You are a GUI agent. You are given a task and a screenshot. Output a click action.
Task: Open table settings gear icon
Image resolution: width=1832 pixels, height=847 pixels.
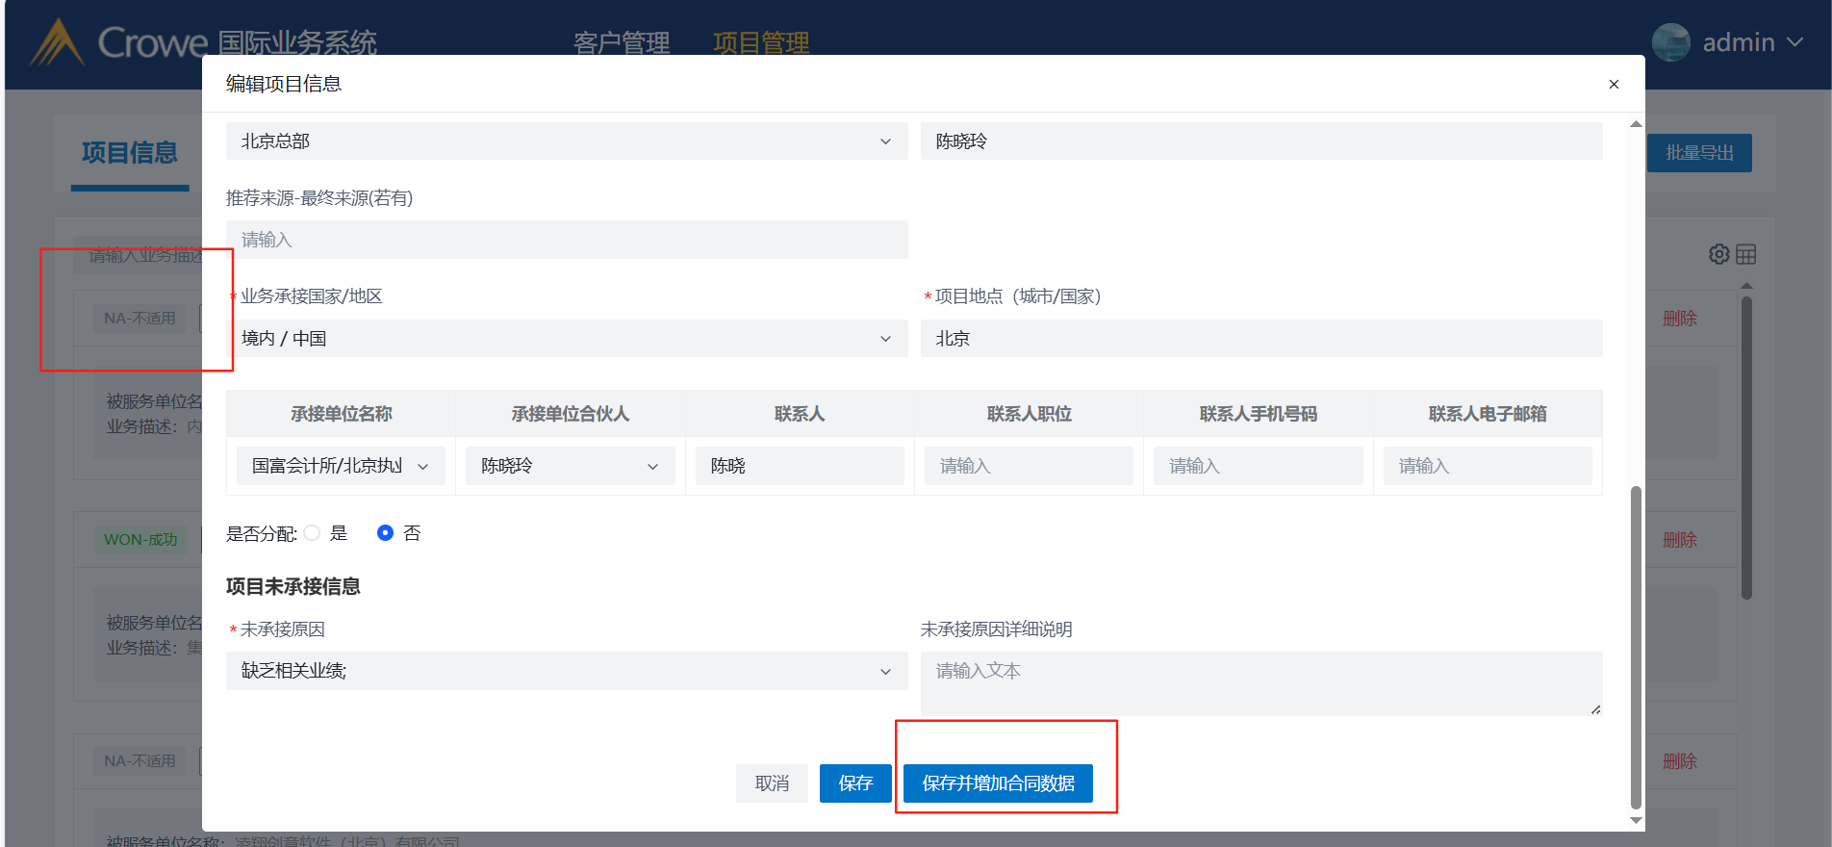pos(1718,254)
